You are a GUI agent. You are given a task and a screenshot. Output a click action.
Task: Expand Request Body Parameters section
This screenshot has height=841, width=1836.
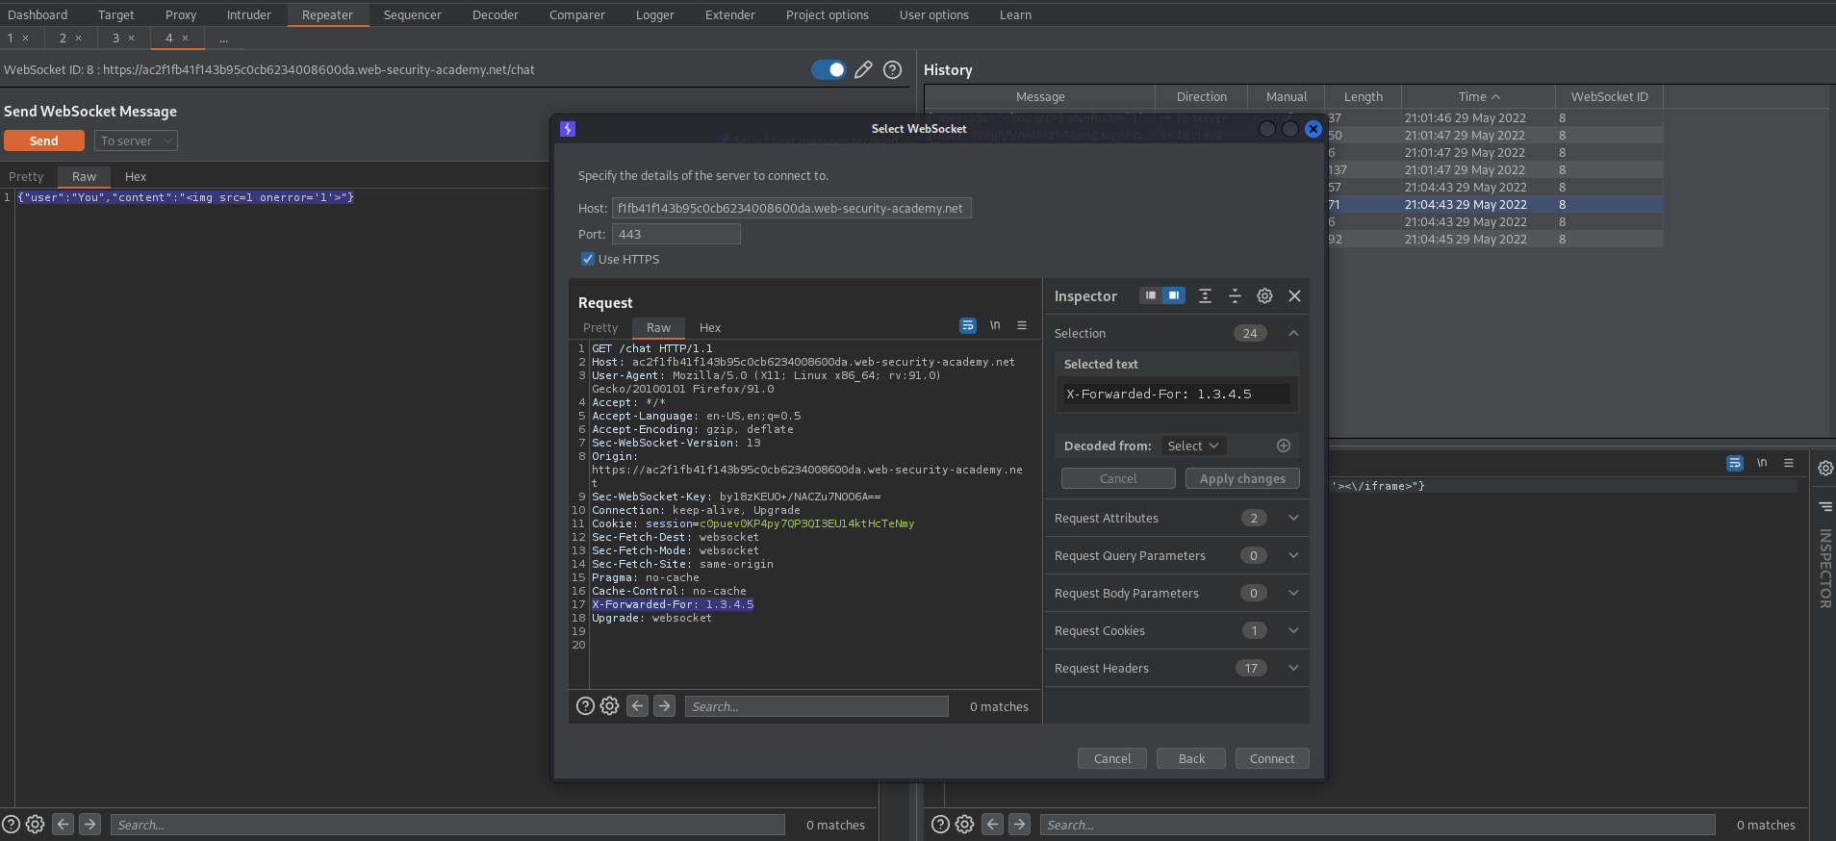[1293, 593]
